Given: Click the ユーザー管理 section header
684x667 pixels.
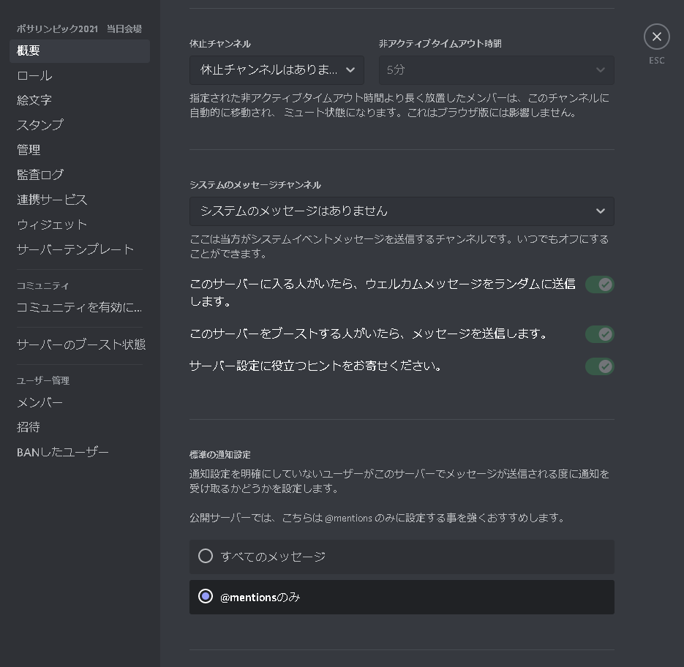Looking at the screenshot, I should (x=42, y=381).
